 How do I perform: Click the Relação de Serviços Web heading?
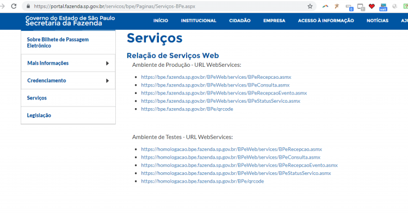[173, 55]
